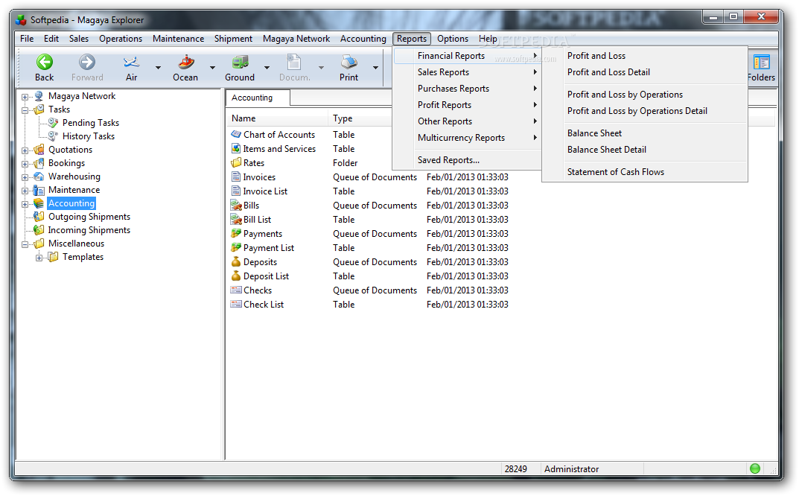Screen dimensions: 799x496
Task: Select the Deposit List row
Action: coord(369,276)
